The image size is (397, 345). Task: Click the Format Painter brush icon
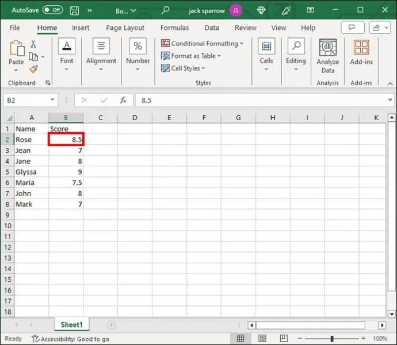33,69
